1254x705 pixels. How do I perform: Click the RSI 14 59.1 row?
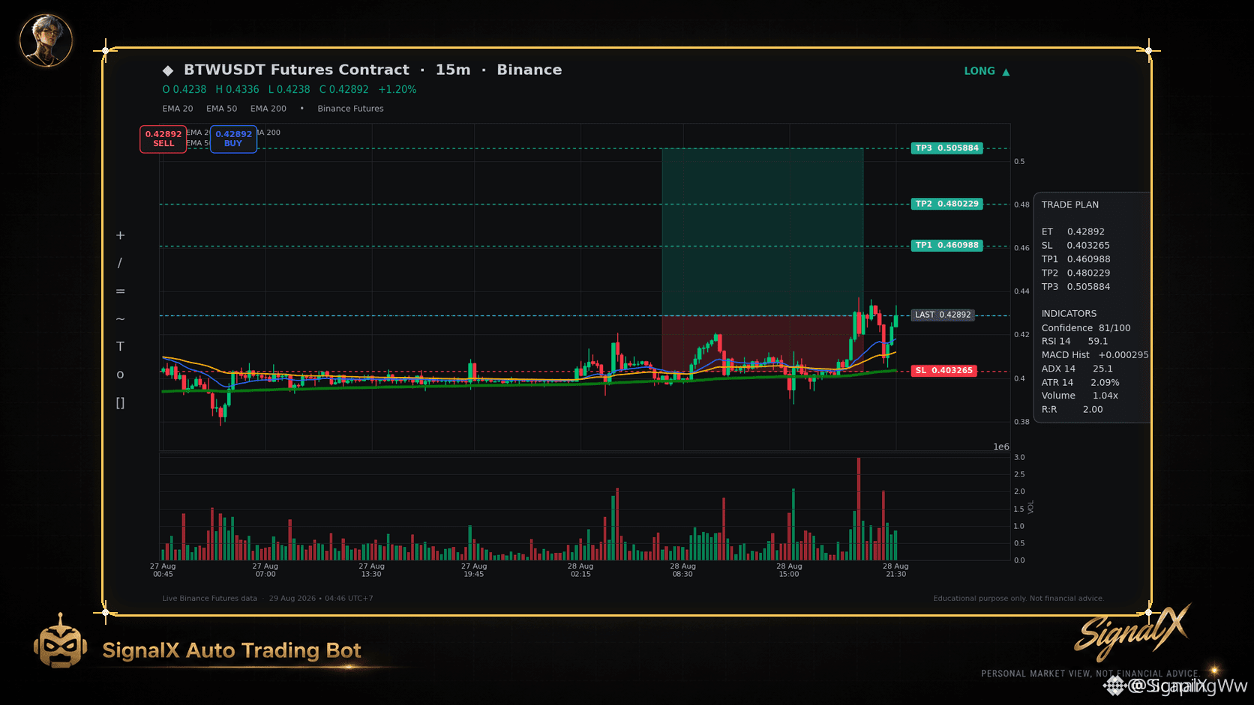(x=1075, y=341)
